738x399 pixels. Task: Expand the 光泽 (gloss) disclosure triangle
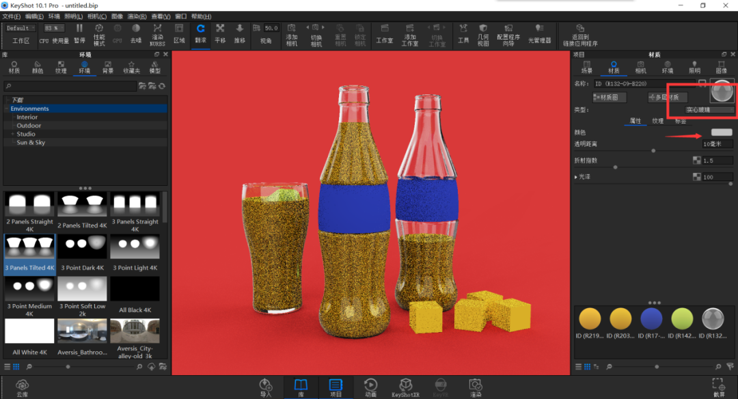576,177
